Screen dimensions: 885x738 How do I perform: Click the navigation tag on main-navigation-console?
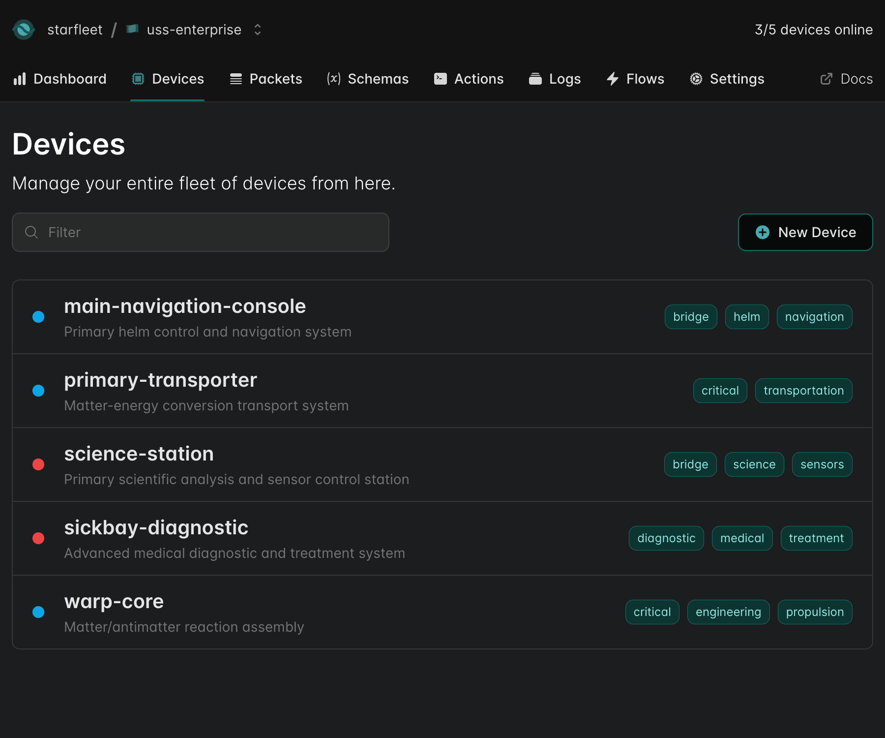(x=814, y=316)
